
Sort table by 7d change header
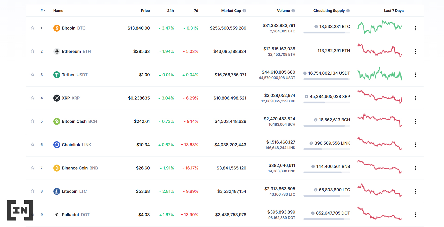[196, 11]
